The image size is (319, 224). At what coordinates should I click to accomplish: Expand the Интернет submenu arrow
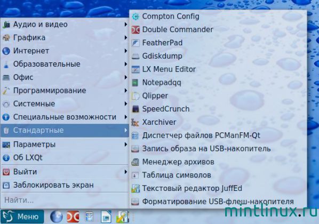126,51
